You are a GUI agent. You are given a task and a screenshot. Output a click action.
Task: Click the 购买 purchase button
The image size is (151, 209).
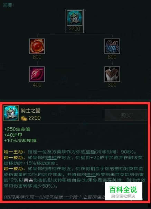[x=126, y=115]
